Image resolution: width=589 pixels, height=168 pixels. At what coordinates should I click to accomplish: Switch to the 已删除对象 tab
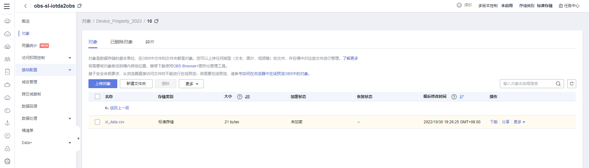[121, 42]
